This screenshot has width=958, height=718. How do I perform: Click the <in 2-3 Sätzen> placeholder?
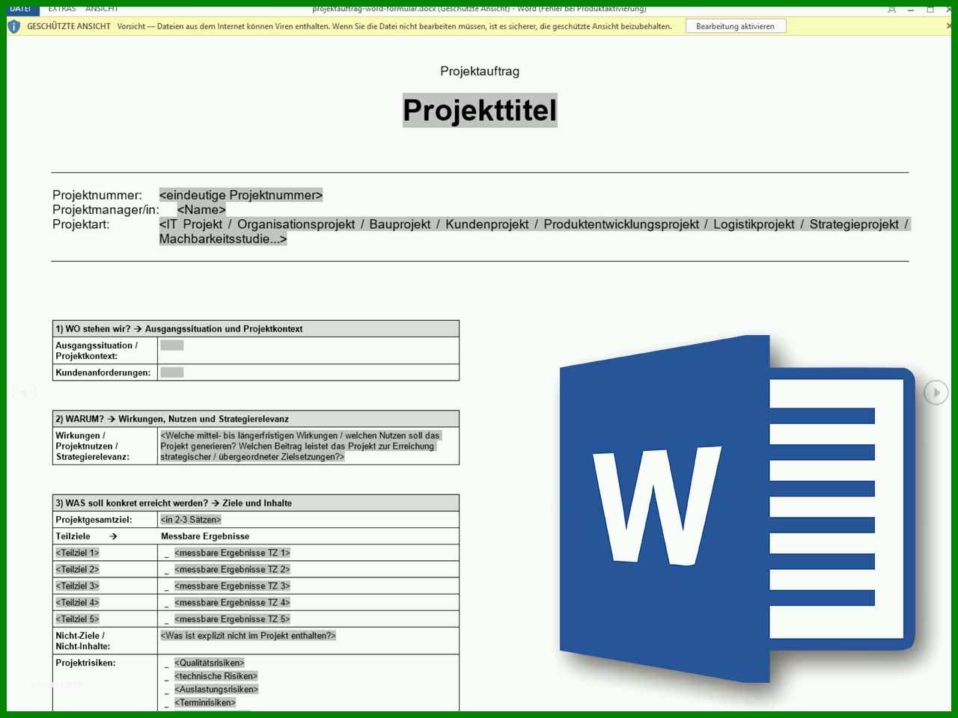191,520
